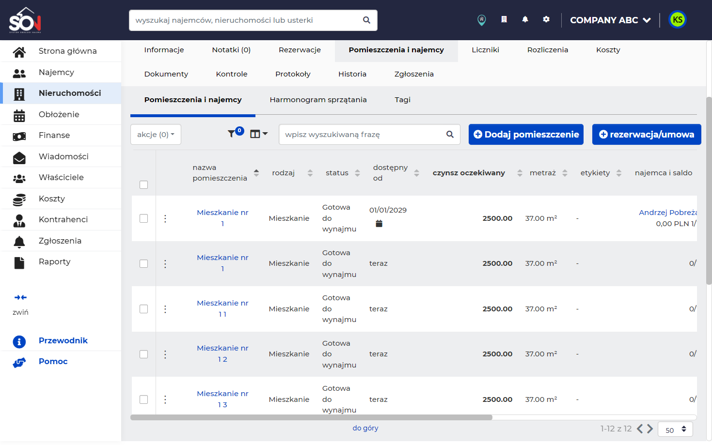Toggle select-all checkbox in table header
The image size is (712, 445).
click(143, 185)
